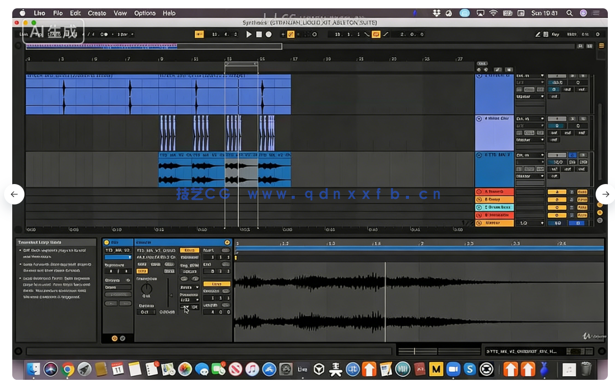The width and height of the screenshot is (615, 388).
Task: Toggle the arrangement loop switch in the transport
Action: 376,34
